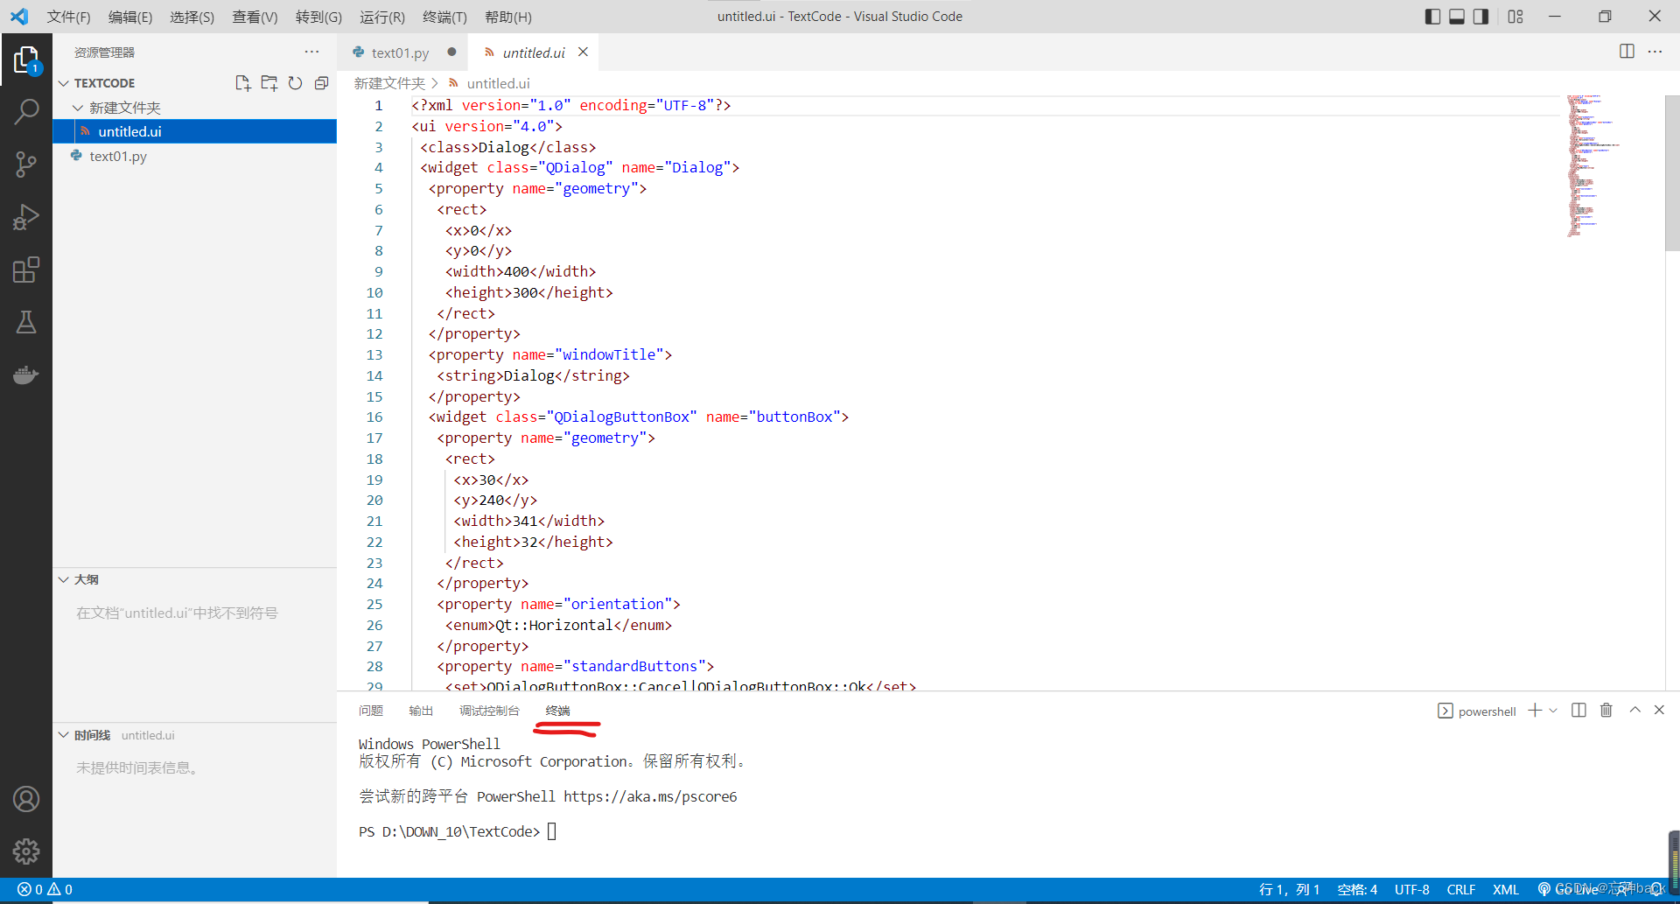1680x904 pixels.
Task: Open 选择(S) menu
Action: (192, 17)
